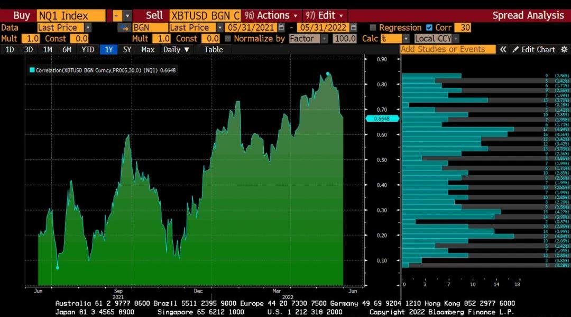Open the Calc % dropdown
The width and height of the screenshot is (571, 317).
coord(406,39)
